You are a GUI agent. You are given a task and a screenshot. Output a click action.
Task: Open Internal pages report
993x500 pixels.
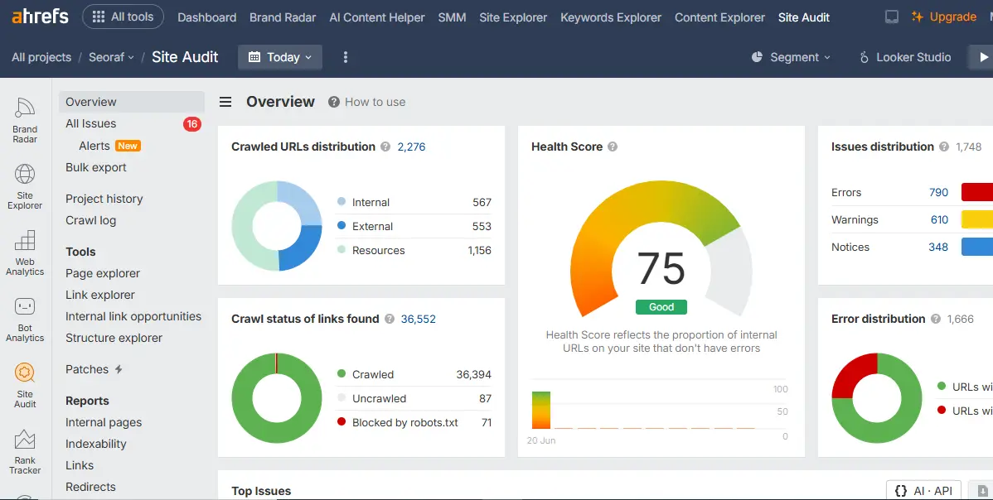(x=104, y=422)
